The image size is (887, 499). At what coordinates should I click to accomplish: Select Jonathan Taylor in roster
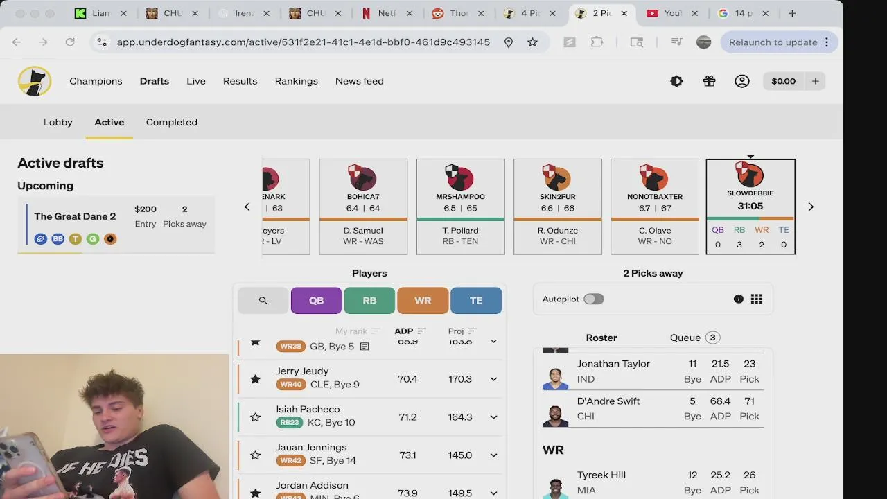(653, 371)
